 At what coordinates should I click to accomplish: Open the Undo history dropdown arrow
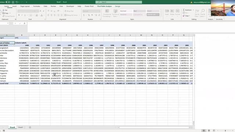(x=19, y=2)
